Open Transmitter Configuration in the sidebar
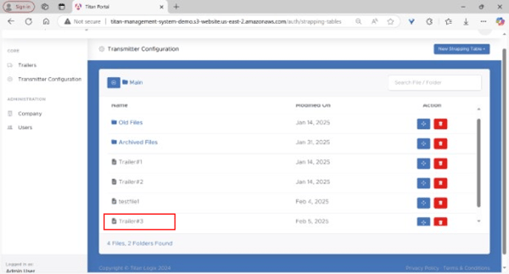 [x=50, y=79]
